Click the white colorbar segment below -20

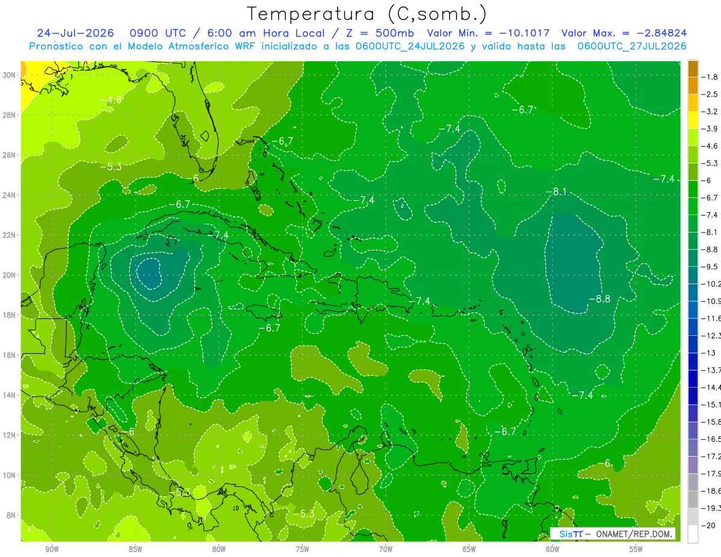point(693,534)
